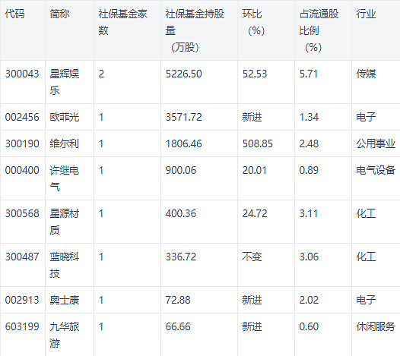Click the 社保基金家数 column header
The image size is (400, 356).
coord(123,22)
